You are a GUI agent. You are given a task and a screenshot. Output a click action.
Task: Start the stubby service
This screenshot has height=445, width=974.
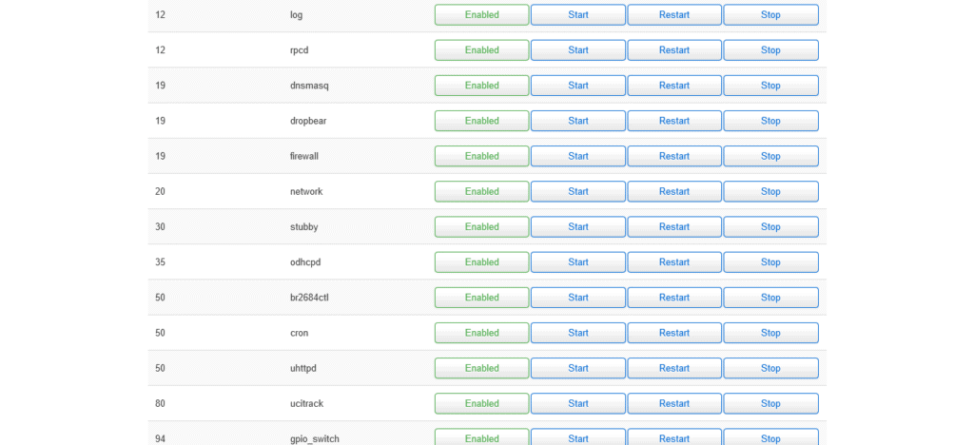[577, 227]
